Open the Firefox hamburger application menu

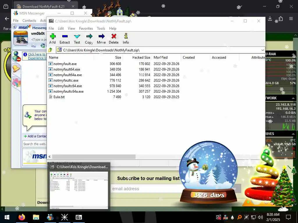tap(291, 19)
